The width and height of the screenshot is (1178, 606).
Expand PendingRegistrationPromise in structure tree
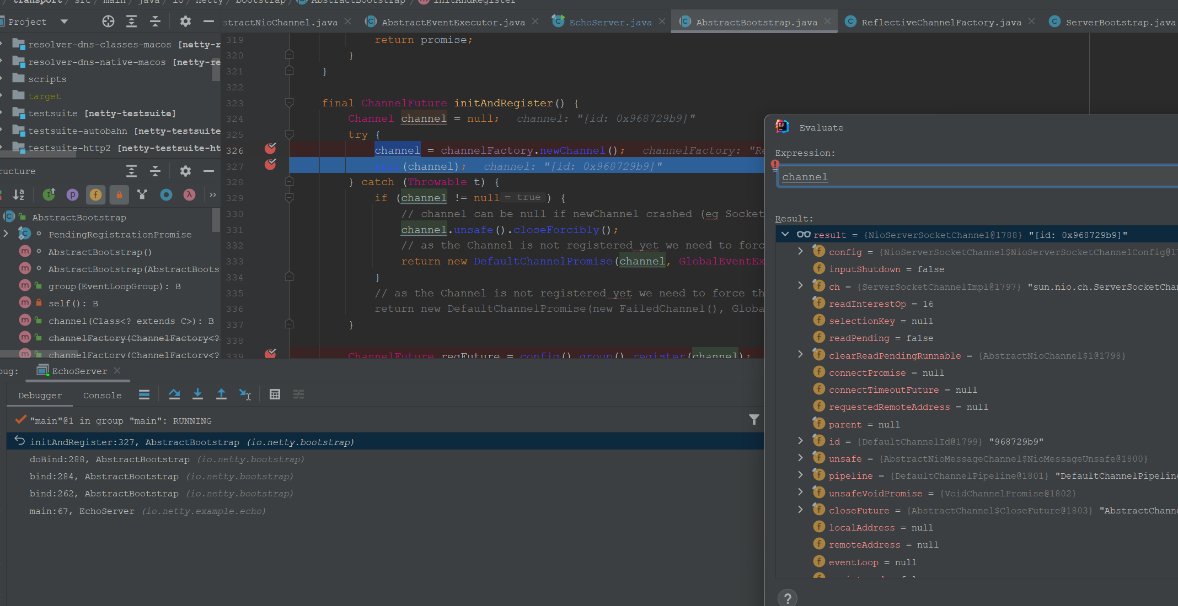click(x=6, y=234)
